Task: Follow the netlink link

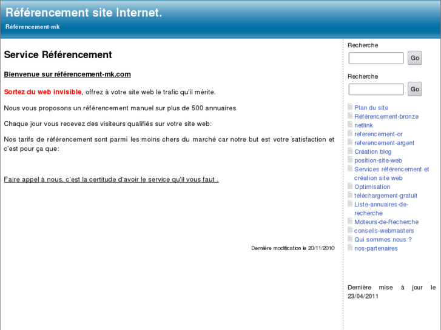Action: coord(363,125)
